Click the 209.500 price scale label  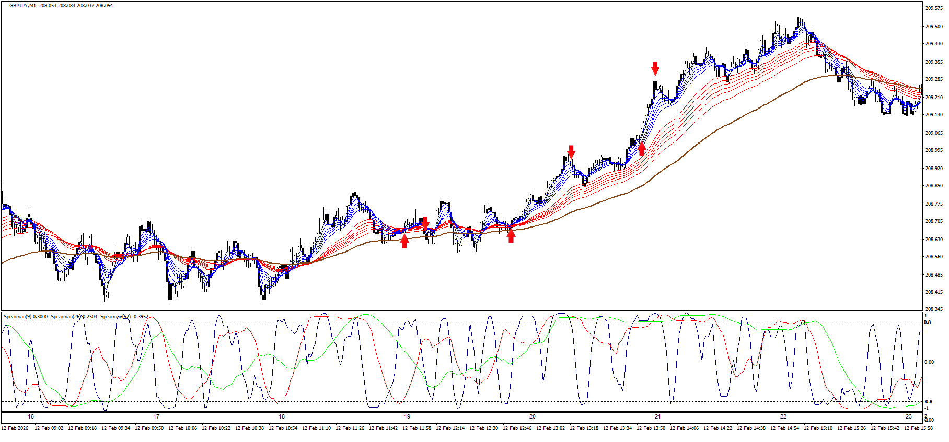933,26
